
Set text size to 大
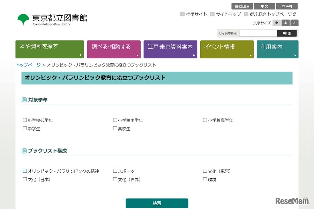click(x=294, y=23)
